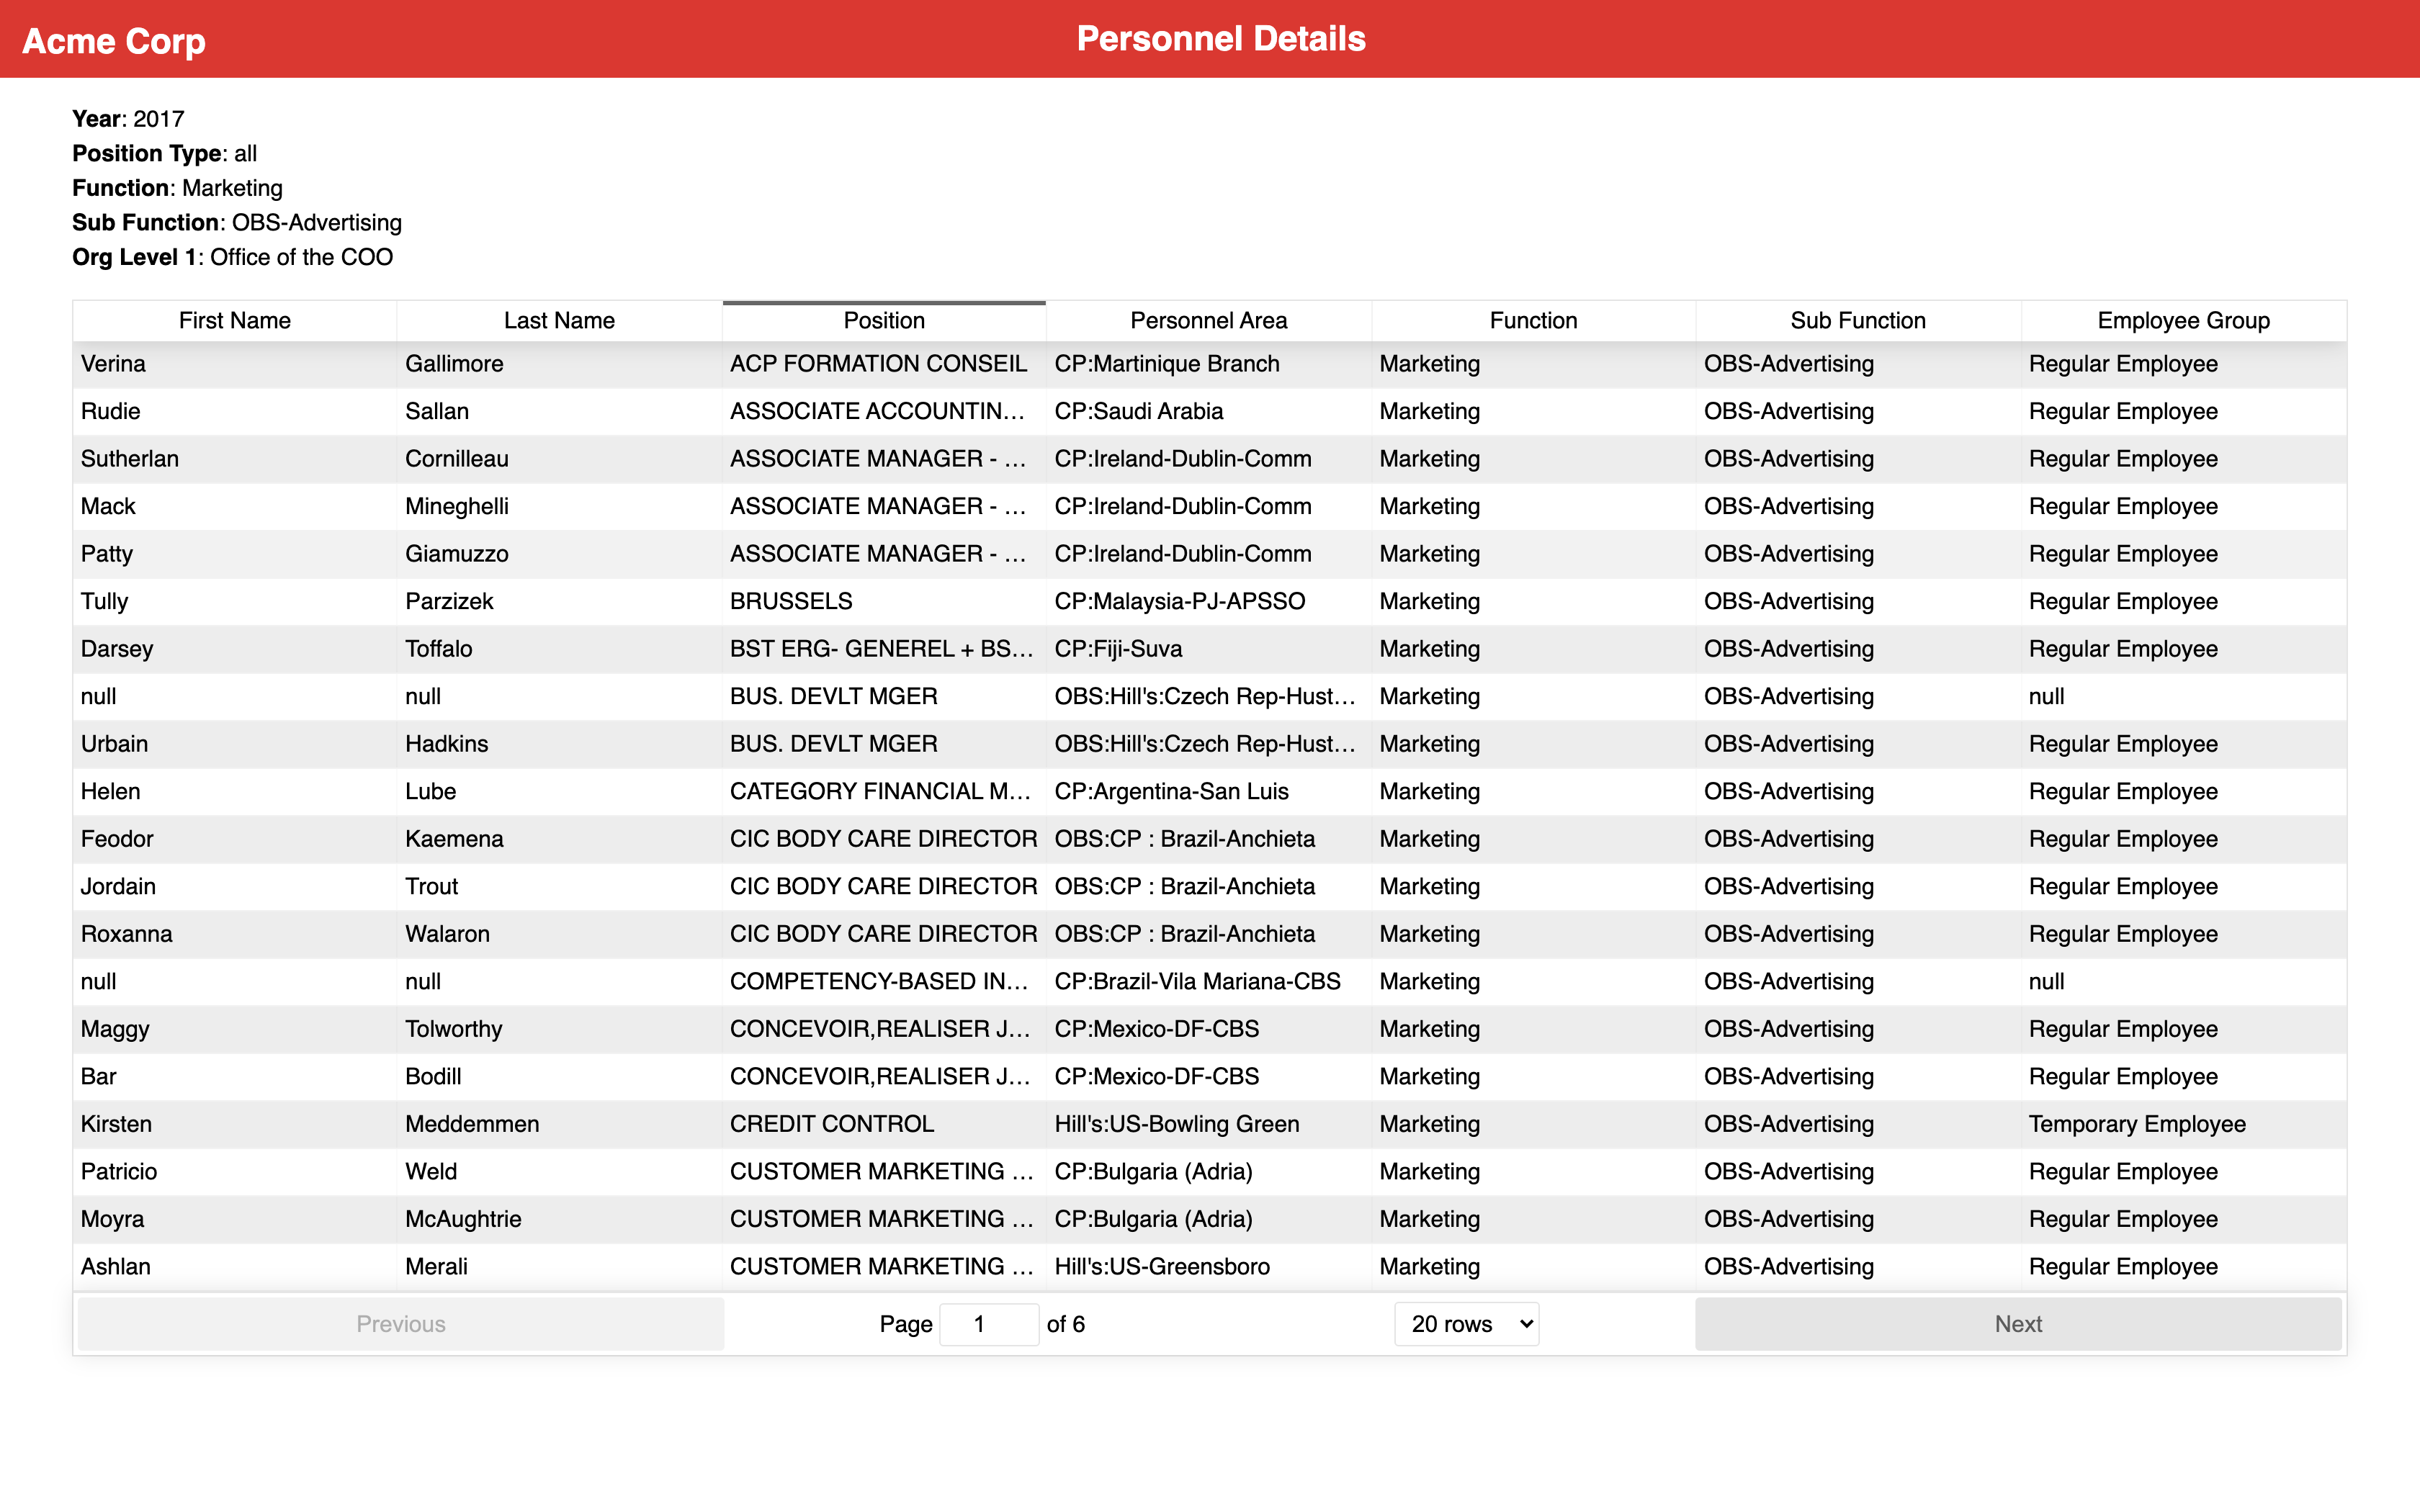Click the Position column header
The image size is (2420, 1512).
(883, 320)
